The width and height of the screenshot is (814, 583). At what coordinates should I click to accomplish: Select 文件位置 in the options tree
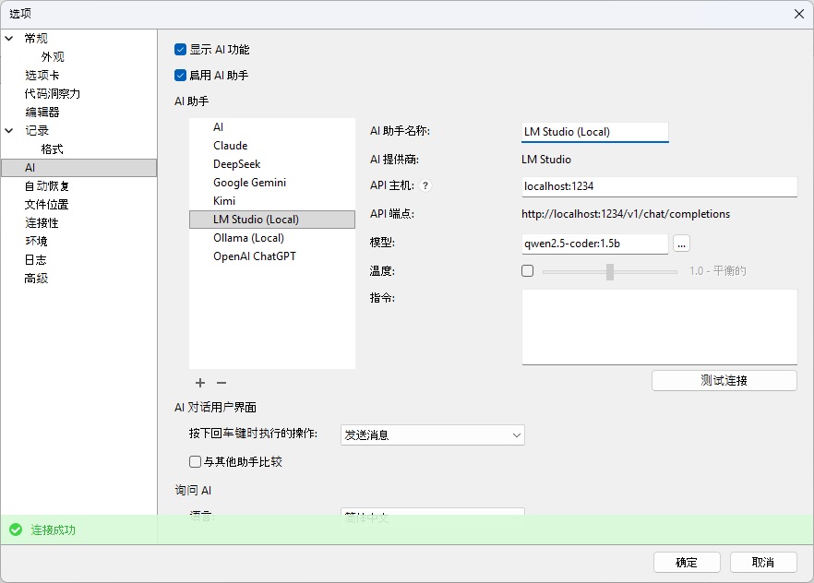47,205
